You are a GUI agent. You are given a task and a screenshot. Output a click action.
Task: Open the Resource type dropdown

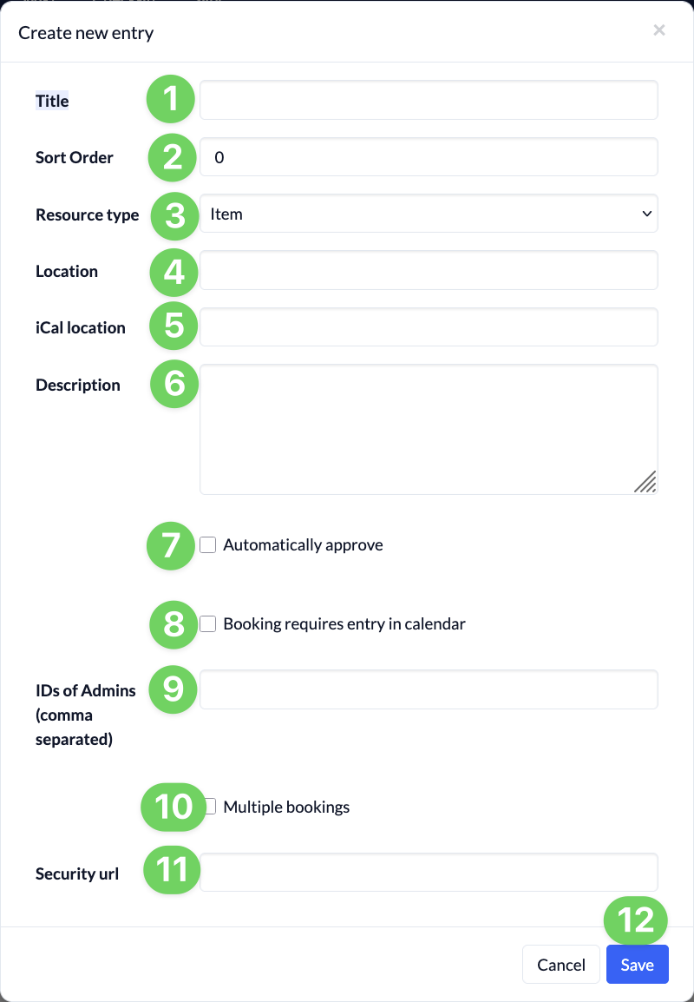[429, 214]
